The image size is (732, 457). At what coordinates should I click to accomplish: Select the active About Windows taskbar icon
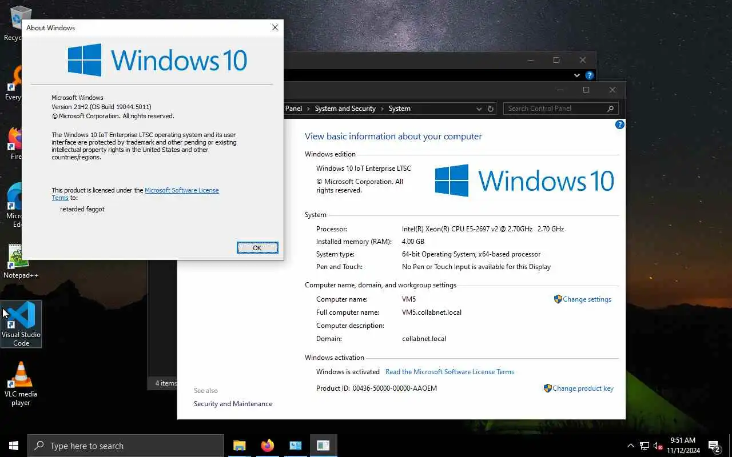[x=323, y=446]
